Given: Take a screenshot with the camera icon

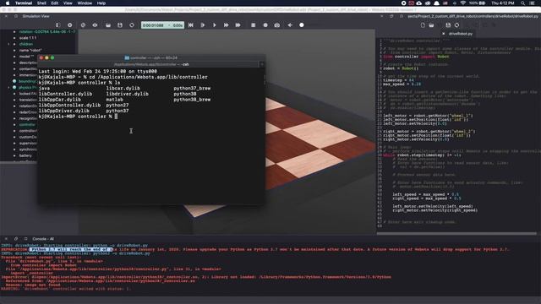Looking at the screenshot, I should [x=277, y=25].
